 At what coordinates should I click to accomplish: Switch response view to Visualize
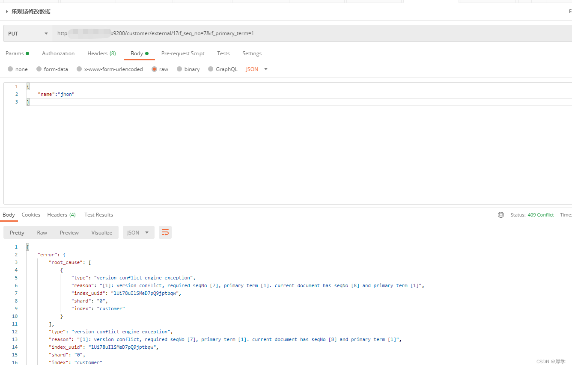click(102, 233)
